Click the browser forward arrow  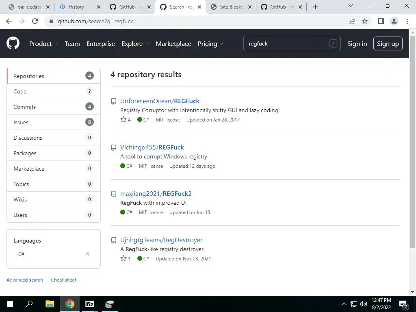pyautogui.click(x=22, y=21)
